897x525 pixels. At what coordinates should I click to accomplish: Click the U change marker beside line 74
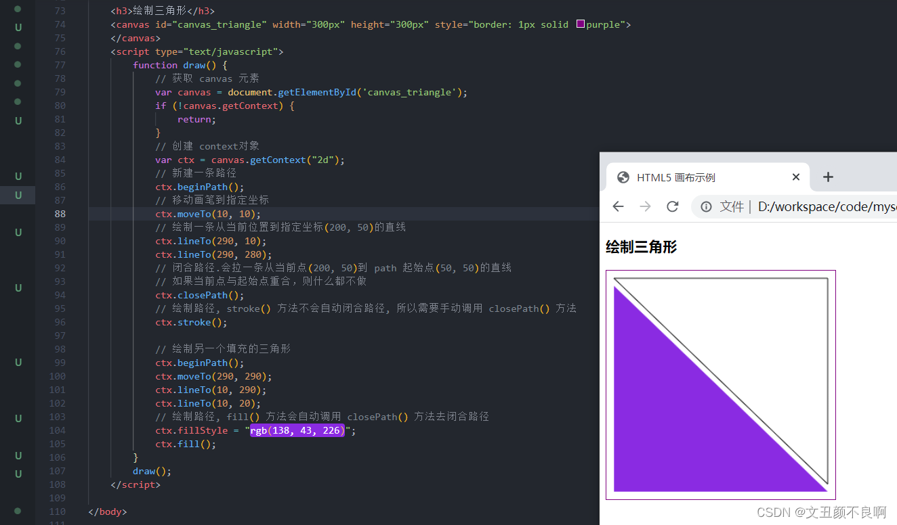[18, 27]
